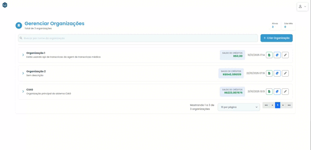The image size is (311, 150).
Task: Click the CIAG organization name
Action: [x=30, y=90]
